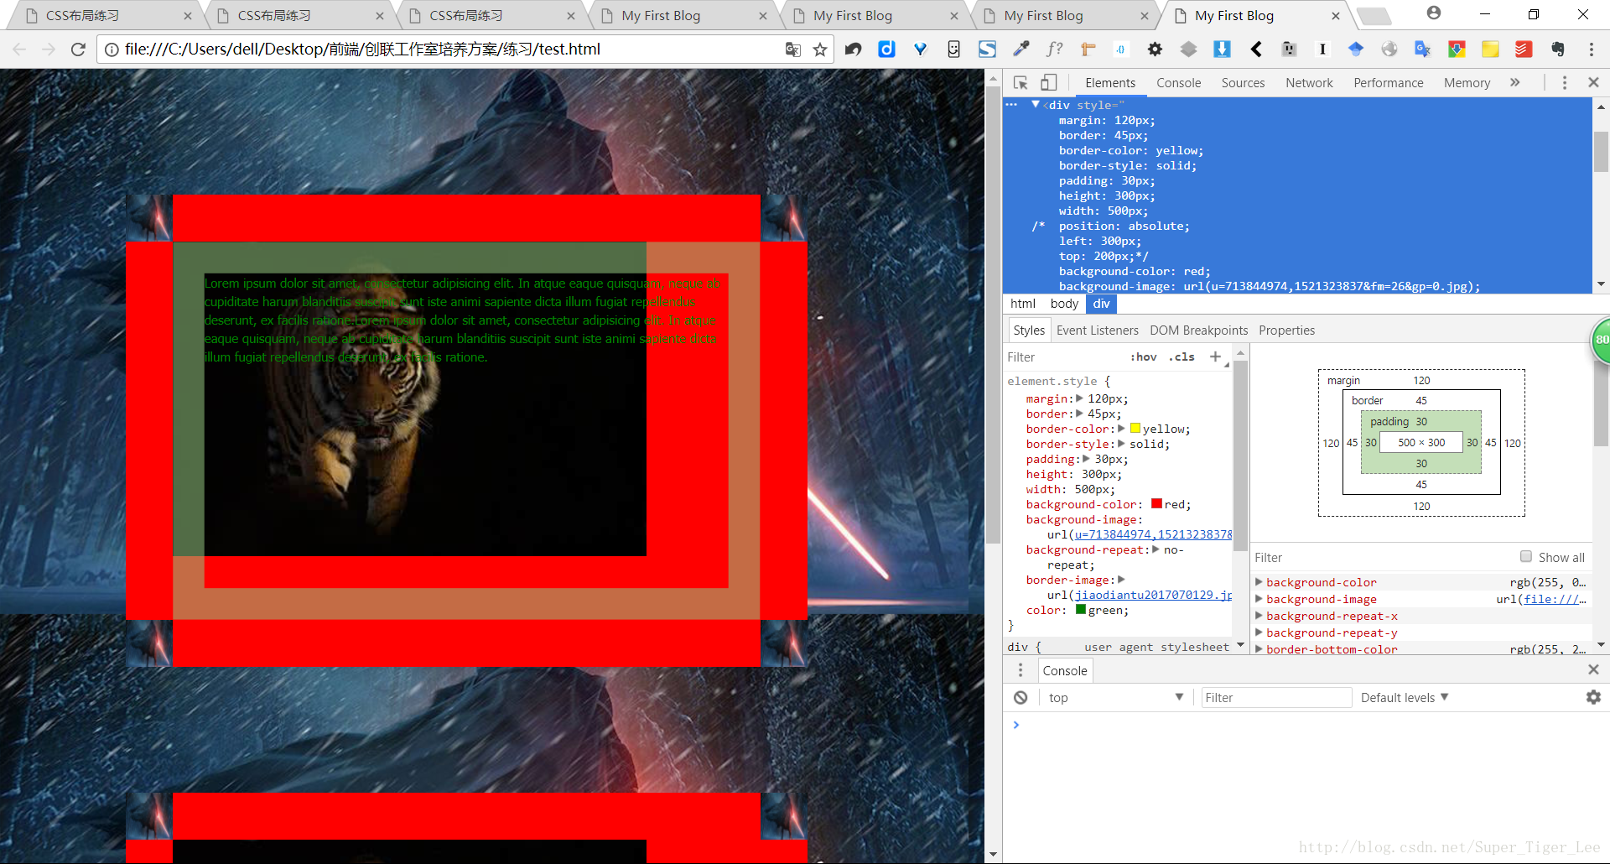Expand the margin shorthand property

[x=1079, y=398]
